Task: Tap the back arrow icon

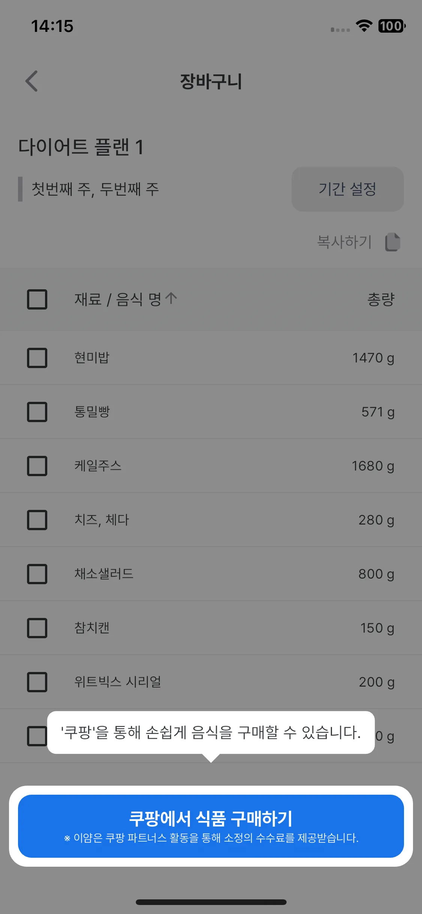Action: [x=32, y=81]
